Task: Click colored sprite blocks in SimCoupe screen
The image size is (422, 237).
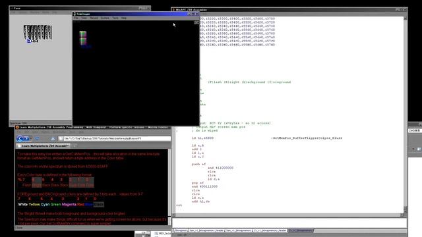Action: [83, 38]
